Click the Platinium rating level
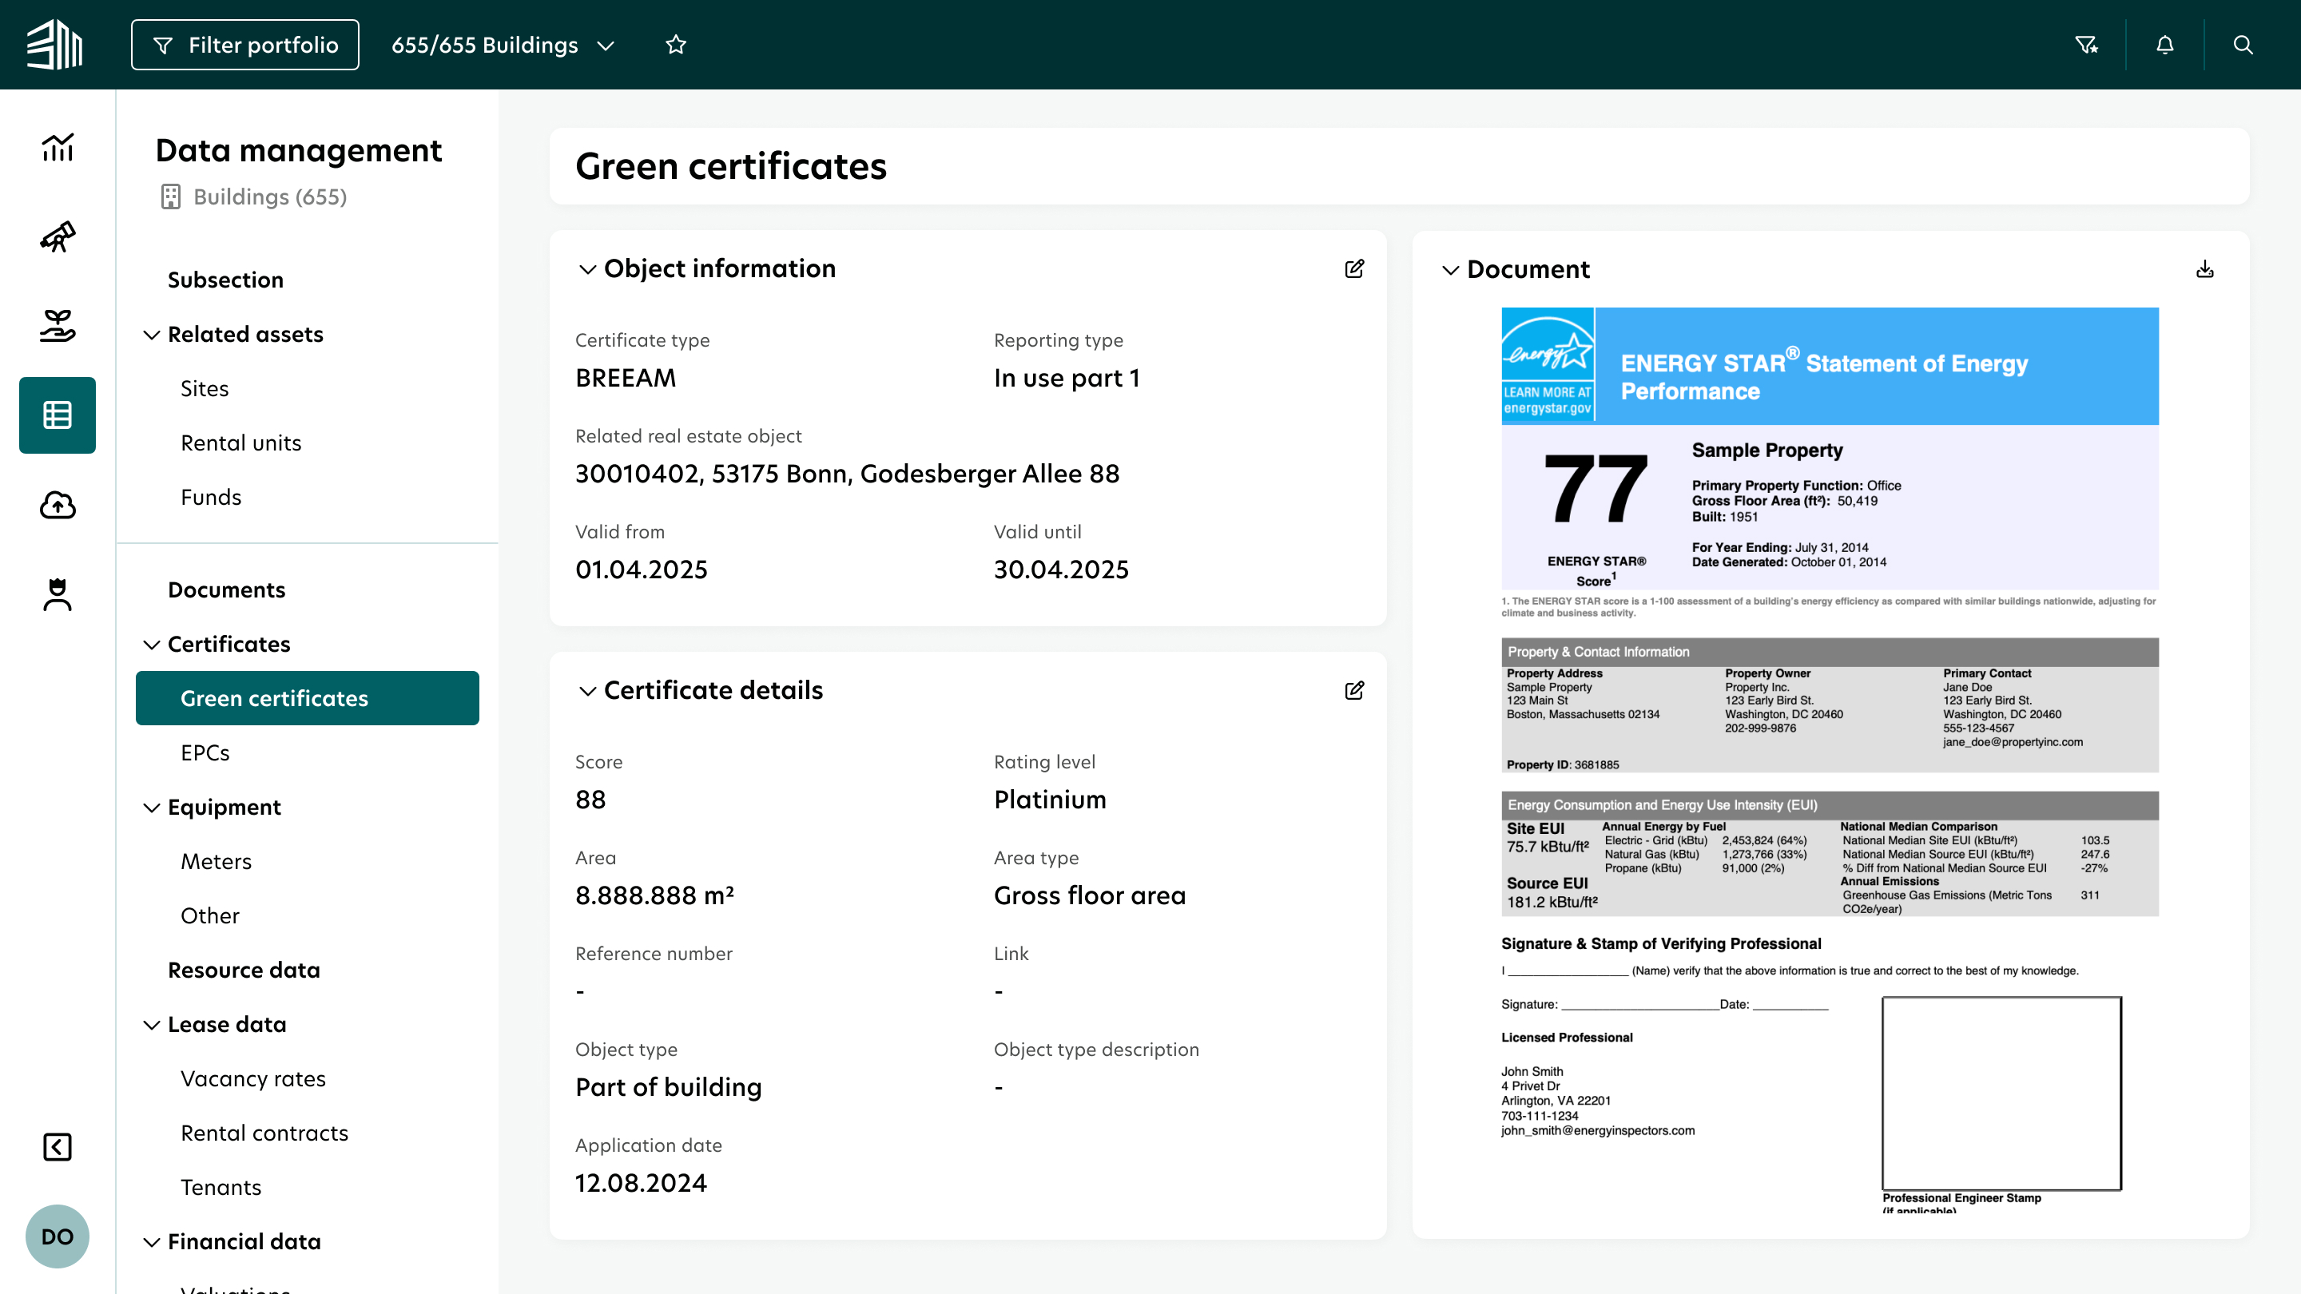2301x1294 pixels. pyautogui.click(x=1050, y=800)
